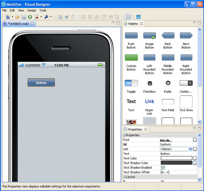The width and height of the screenshot is (204, 191).
Task: Select the Image Button palette item
Action: tap(149, 40)
